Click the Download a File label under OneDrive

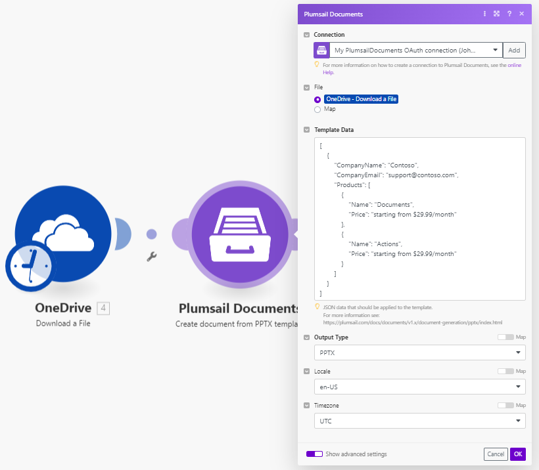click(63, 324)
